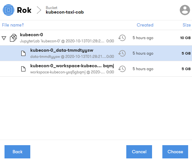Image resolution: width=192 pixels, height=161 pixels.
Task: Click the file icon of kubecon-0_data-tmmdtyysw
Action: [x=23, y=53]
